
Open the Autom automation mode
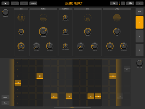[5, 97]
